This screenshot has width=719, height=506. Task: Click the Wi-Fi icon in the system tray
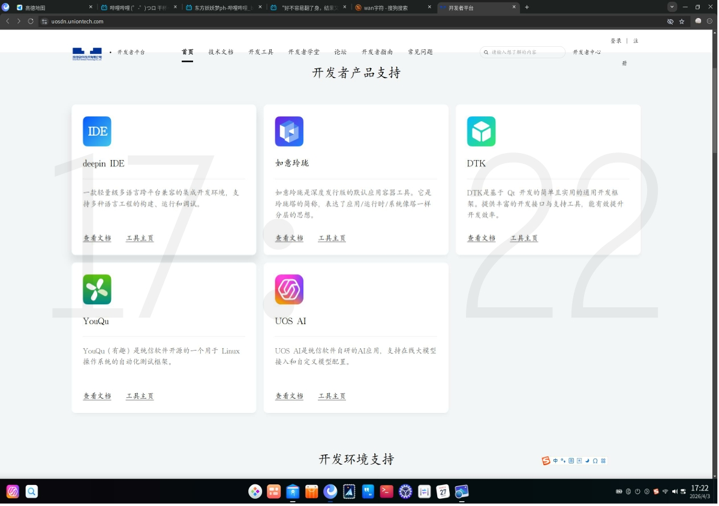click(x=666, y=491)
